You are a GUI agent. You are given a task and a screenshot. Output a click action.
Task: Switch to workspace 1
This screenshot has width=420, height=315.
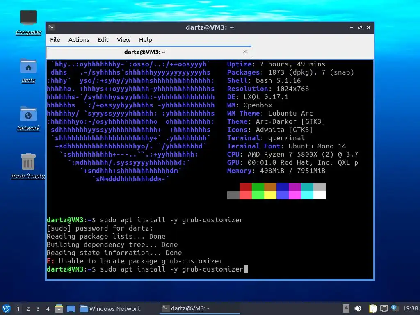(18, 309)
